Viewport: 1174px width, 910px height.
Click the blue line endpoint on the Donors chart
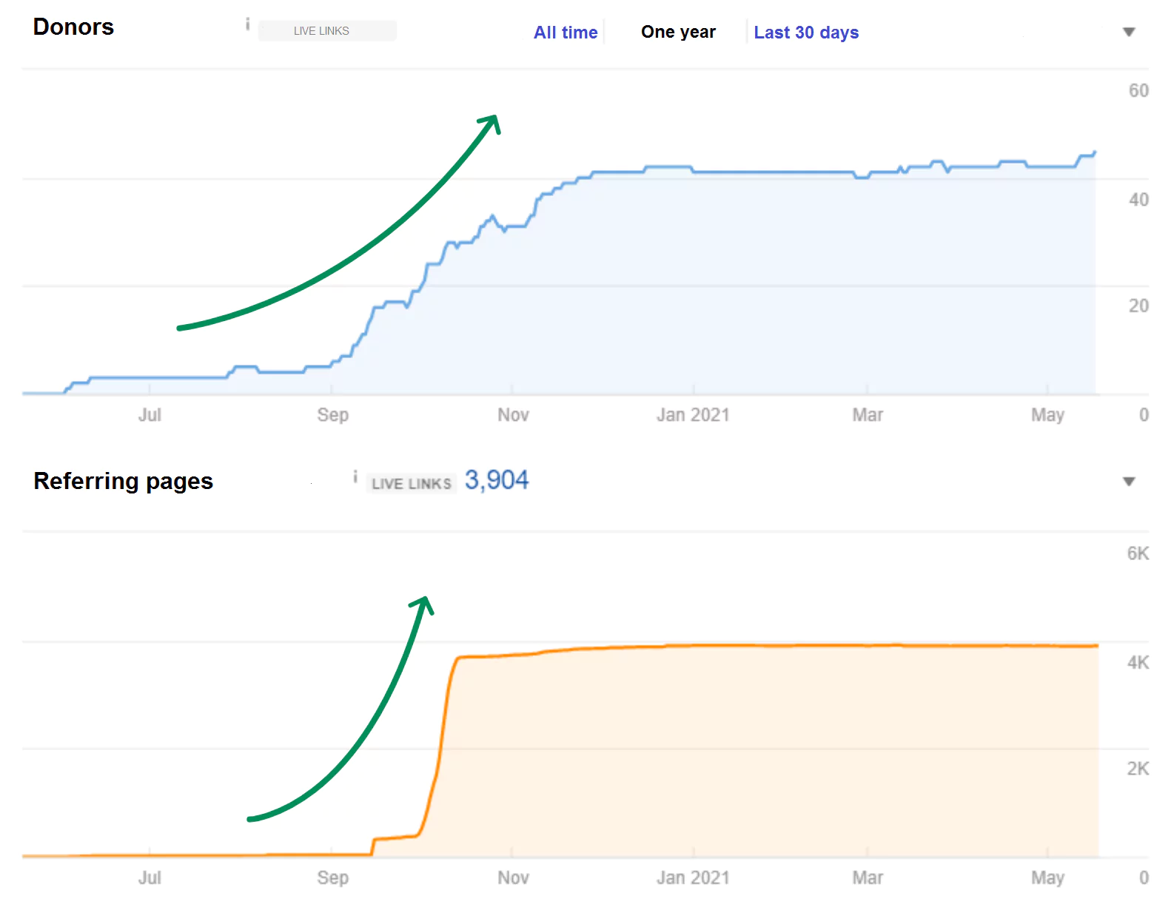[x=1094, y=153]
